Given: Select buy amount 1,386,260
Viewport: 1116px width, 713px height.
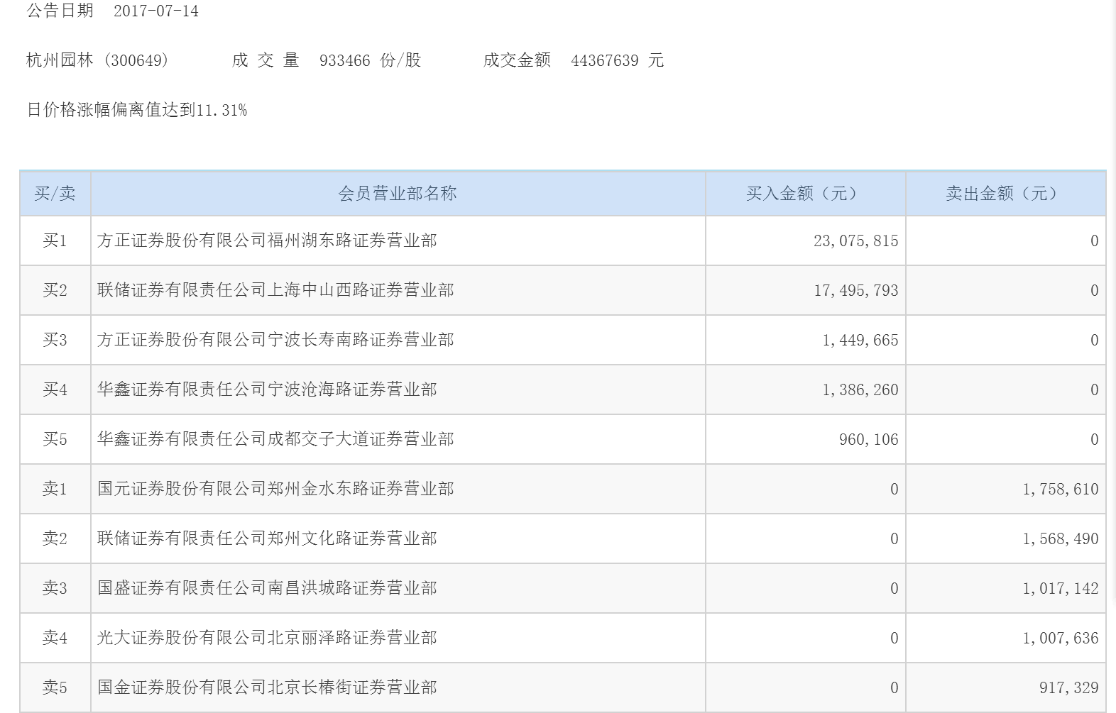Looking at the screenshot, I should click(x=860, y=390).
